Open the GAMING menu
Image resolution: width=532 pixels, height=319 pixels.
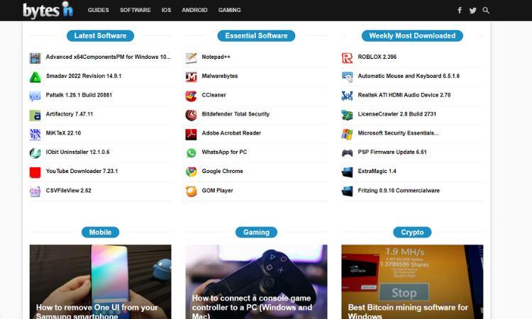point(230,10)
